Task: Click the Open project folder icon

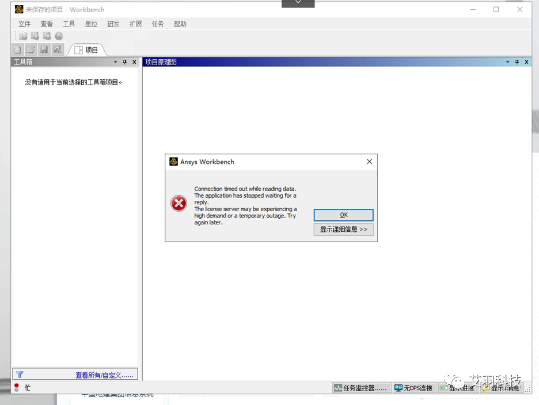Action: pos(31,50)
